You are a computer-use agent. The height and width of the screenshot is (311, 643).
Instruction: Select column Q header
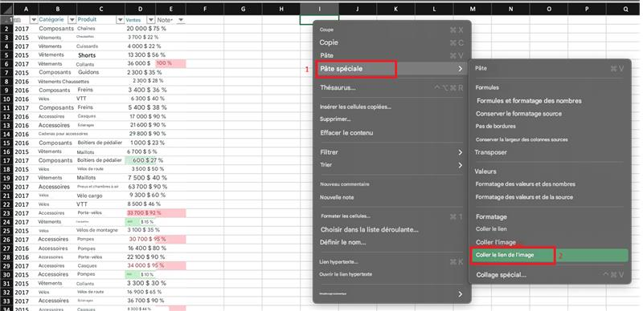point(625,9)
